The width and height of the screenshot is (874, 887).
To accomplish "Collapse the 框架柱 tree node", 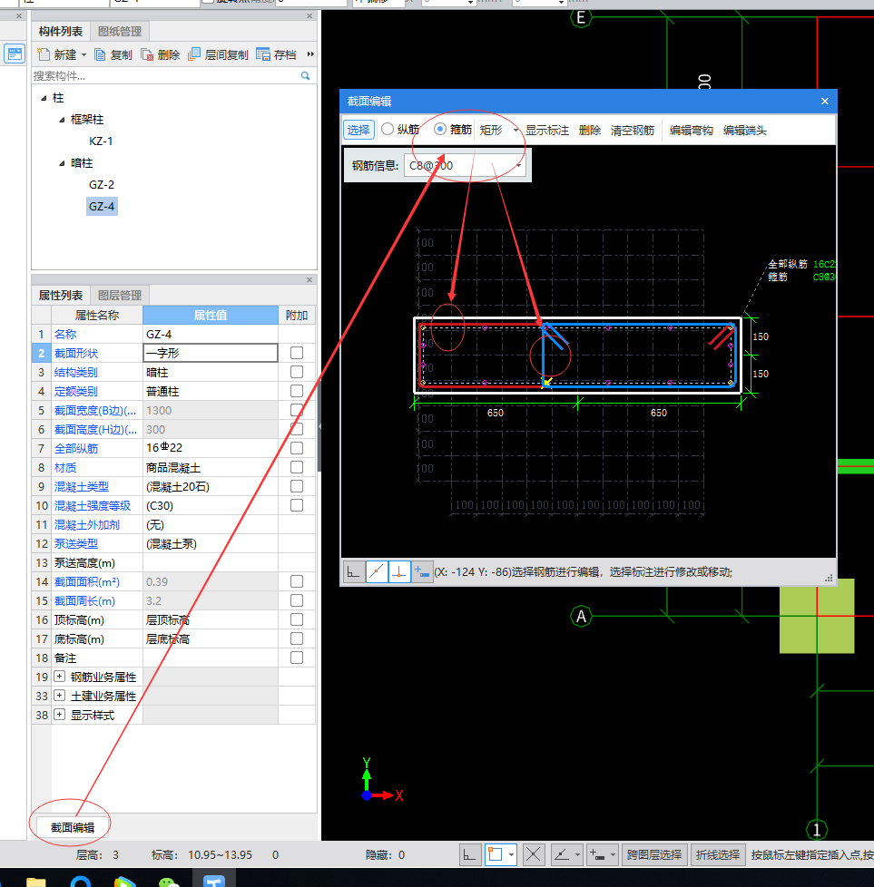I will tap(62, 120).
